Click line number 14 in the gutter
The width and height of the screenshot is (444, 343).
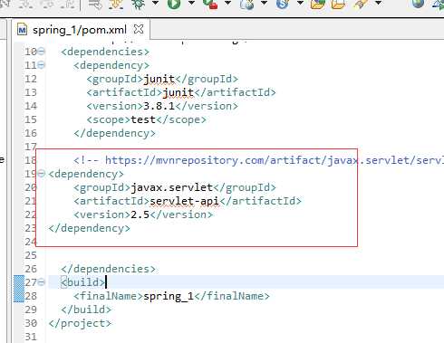pyautogui.click(x=31, y=106)
